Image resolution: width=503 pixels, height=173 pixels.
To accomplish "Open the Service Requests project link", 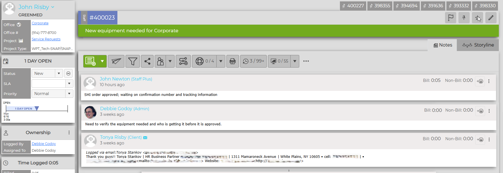I will pos(46,39).
